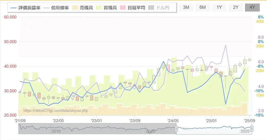Toggle the 評価損益率 legend series
Screen dimensions: 267x140
(x=25, y=8)
